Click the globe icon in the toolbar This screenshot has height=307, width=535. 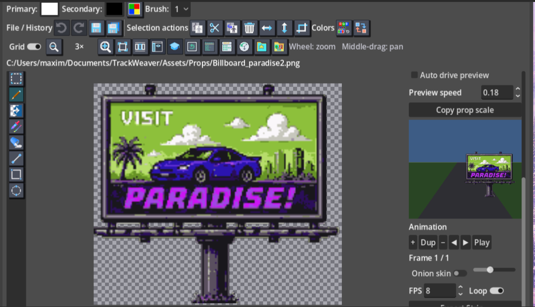click(x=244, y=47)
